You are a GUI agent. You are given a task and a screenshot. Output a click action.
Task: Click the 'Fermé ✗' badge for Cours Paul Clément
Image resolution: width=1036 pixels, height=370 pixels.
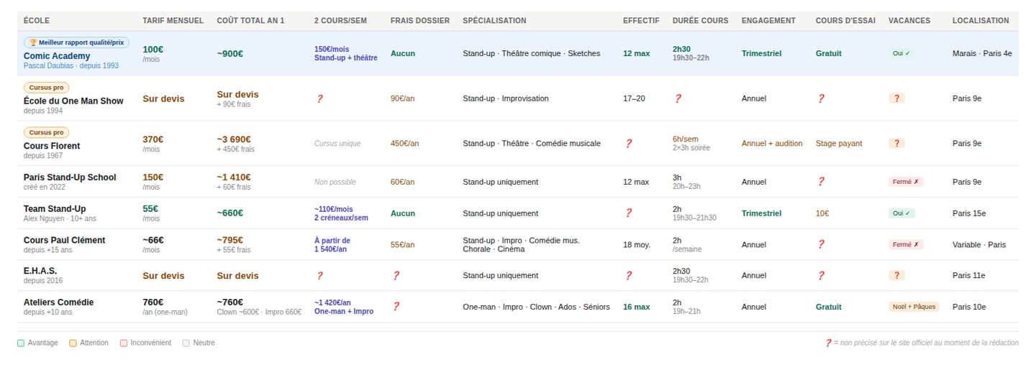pyautogui.click(x=906, y=245)
